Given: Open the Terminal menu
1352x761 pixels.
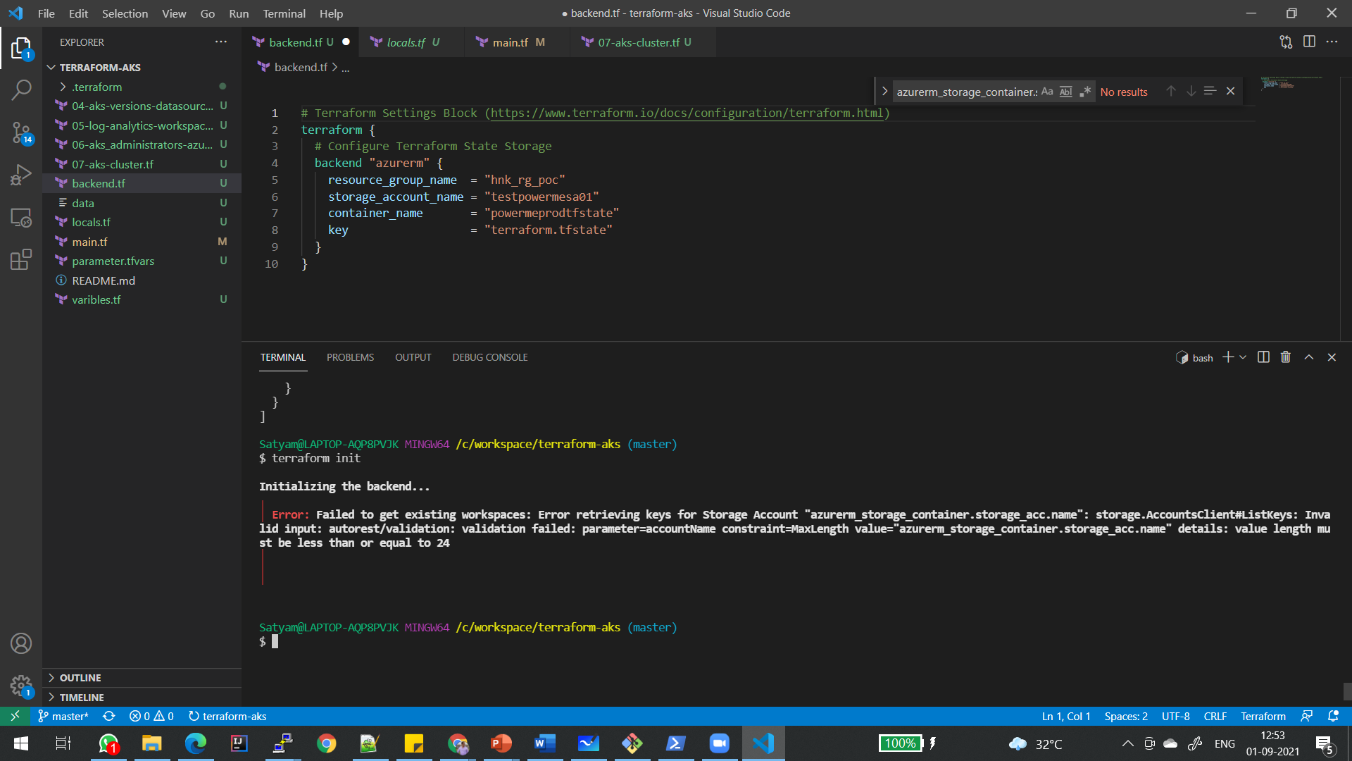Looking at the screenshot, I should point(284,13).
